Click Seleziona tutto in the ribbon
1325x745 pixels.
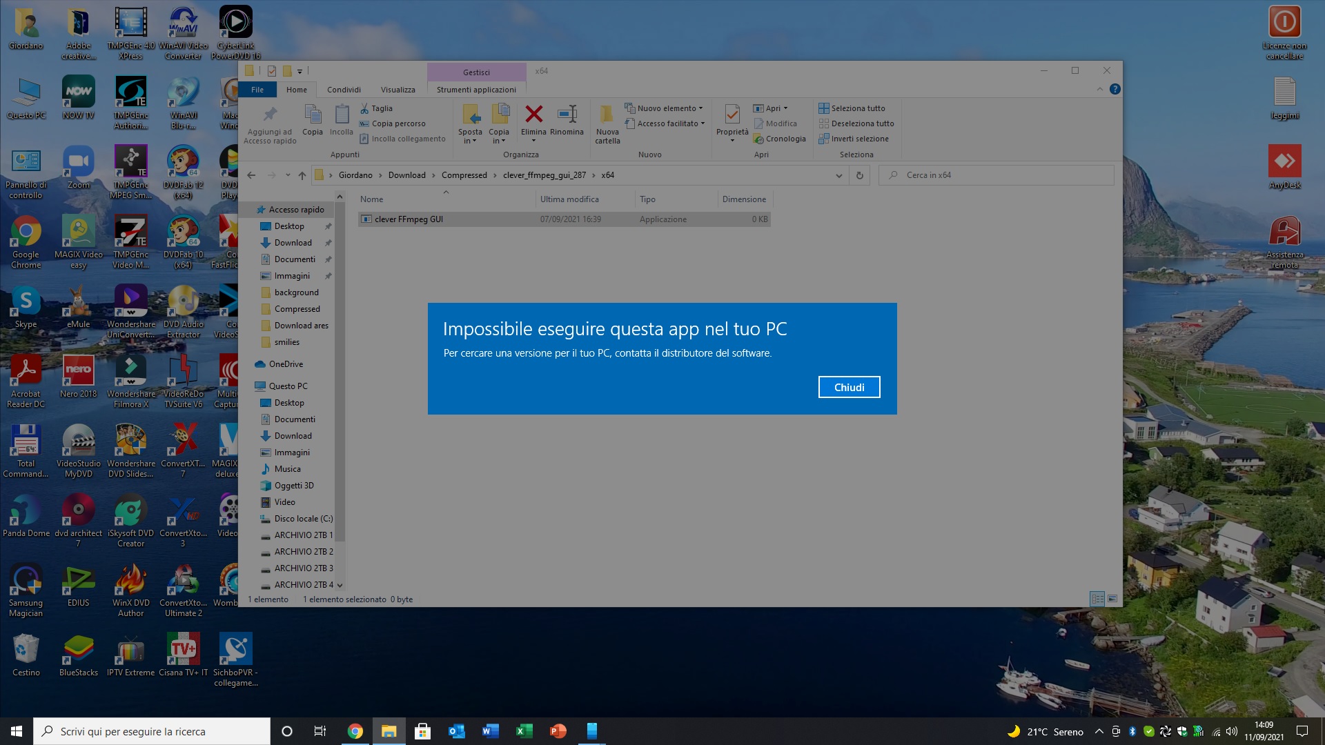tap(852, 108)
